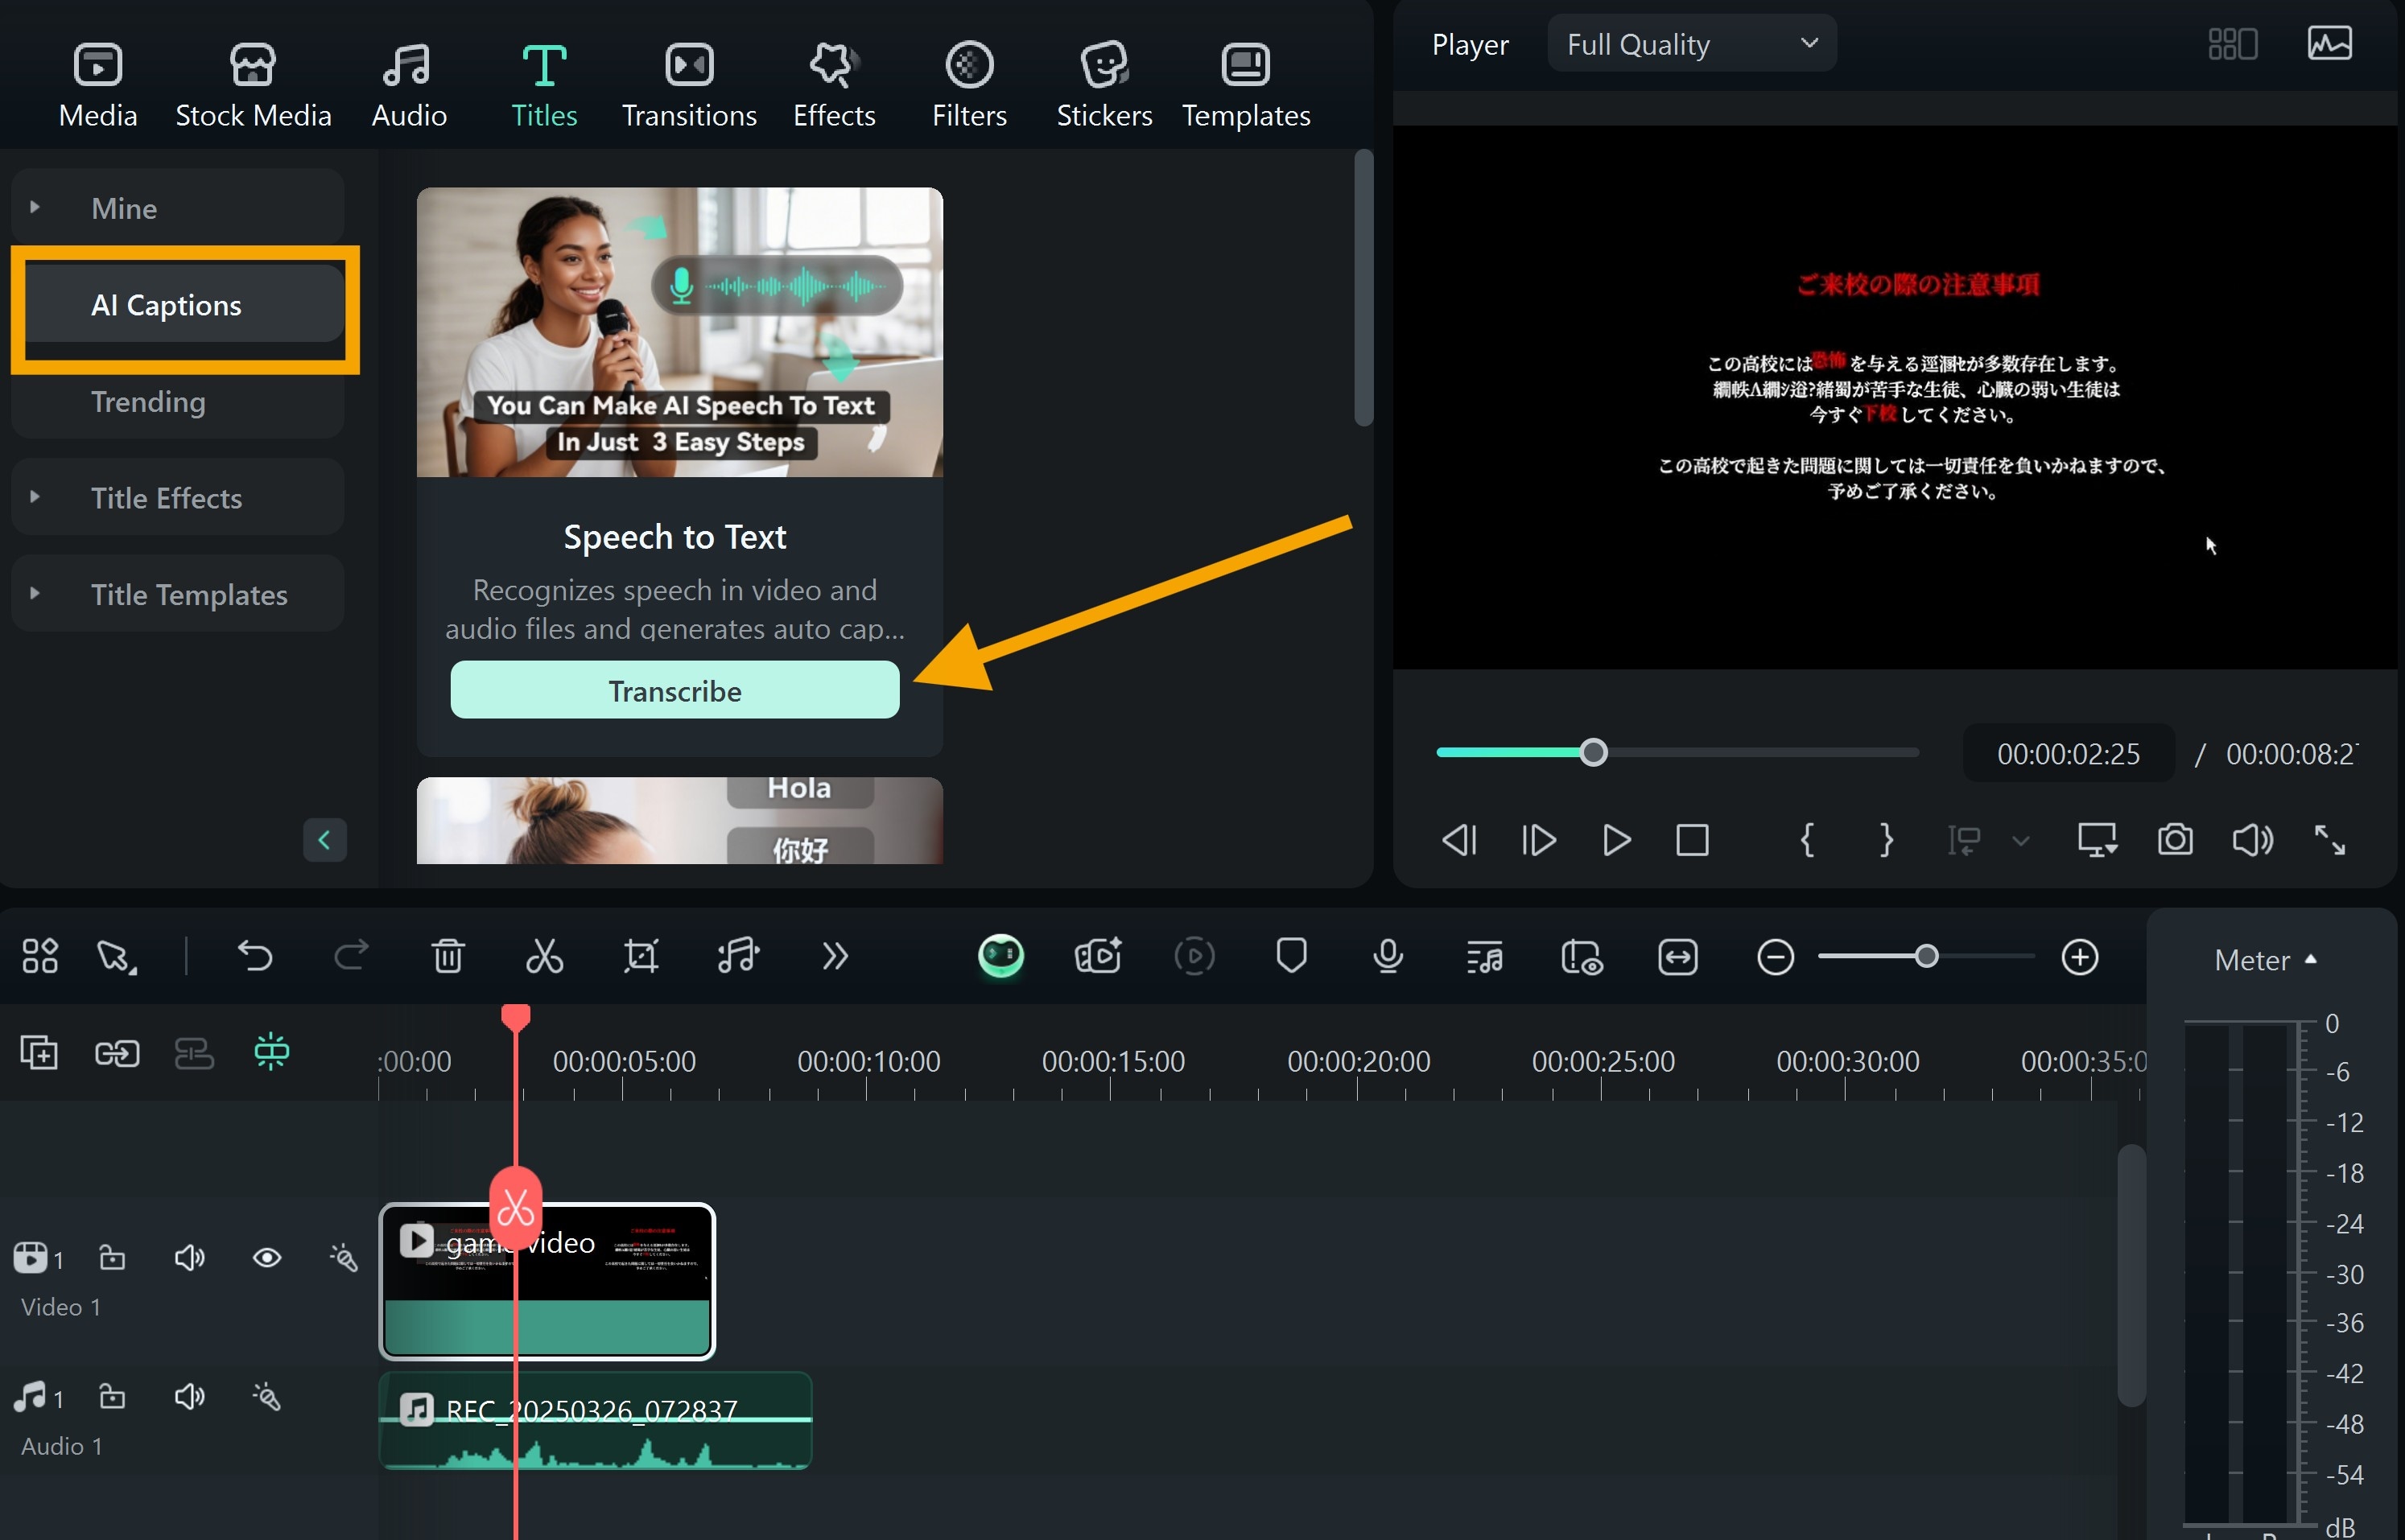Click the split scissors icon in toolbar
This screenshot has height=1540, width=2405.
[x=544, y=957]
